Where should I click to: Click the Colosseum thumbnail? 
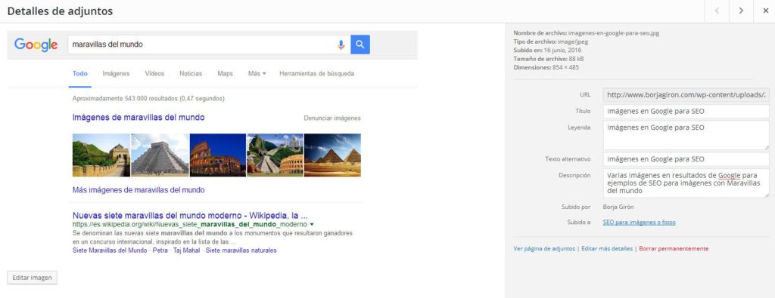point(218,155)
